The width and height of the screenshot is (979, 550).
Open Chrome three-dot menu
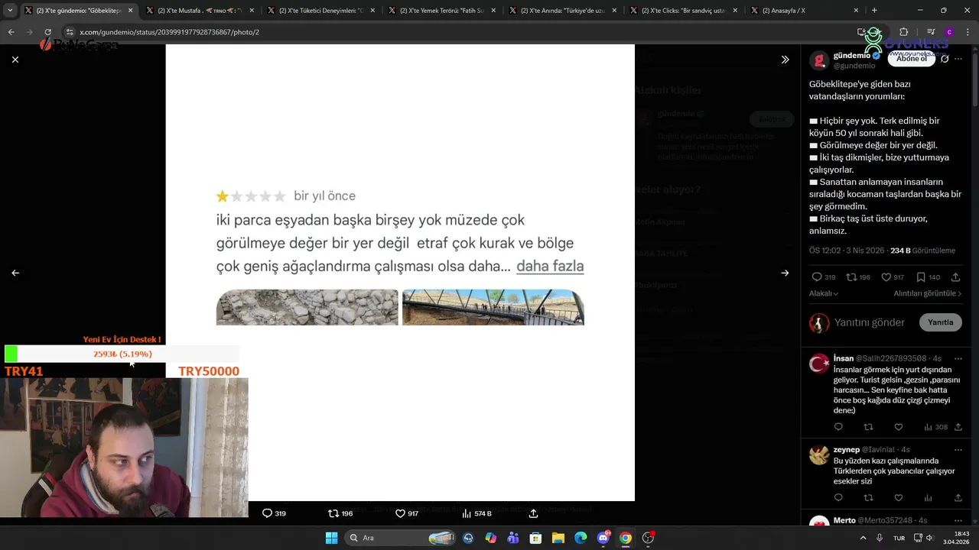click(x=968, y=32)
